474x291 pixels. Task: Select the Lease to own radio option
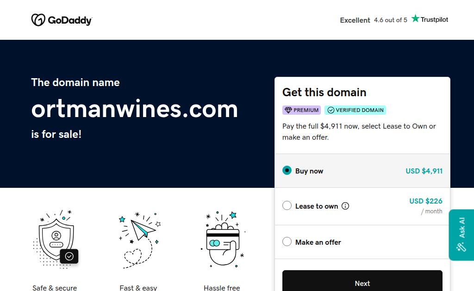point(287,206)
